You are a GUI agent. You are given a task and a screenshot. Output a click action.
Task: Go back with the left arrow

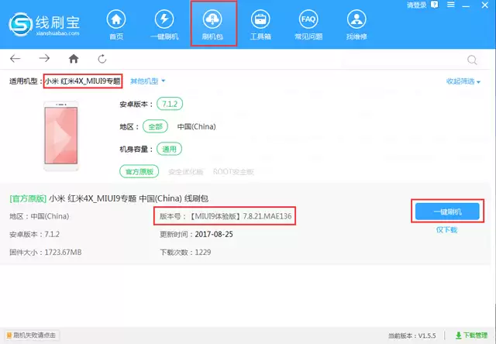15,58
